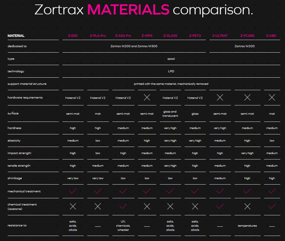Select the Z-HIPS column header

pyautogui.click(x=147, y=36)
